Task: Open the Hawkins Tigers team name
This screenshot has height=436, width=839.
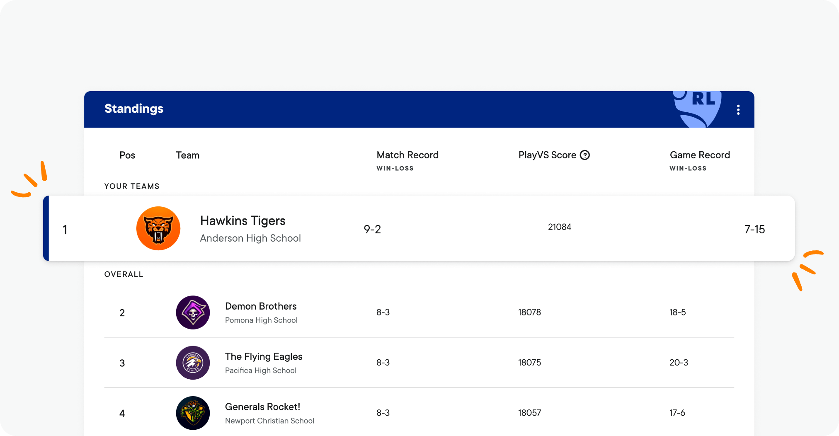Action: tap(242, 220)
